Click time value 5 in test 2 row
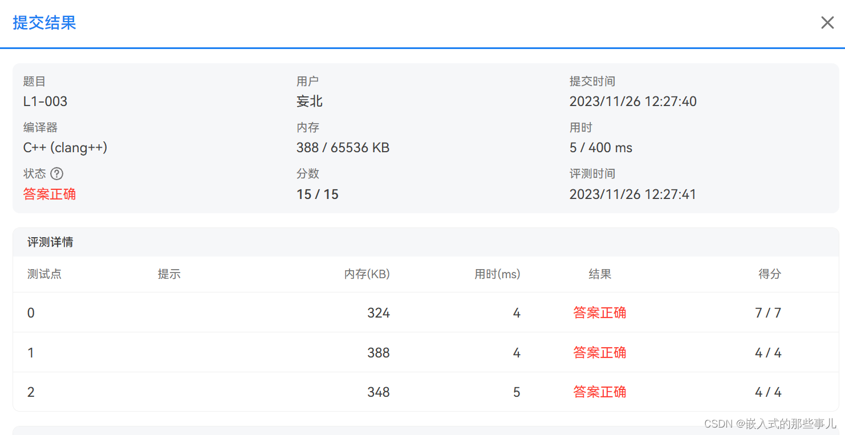845x435 pixels. pyautogui.click(x=517, y=392)
